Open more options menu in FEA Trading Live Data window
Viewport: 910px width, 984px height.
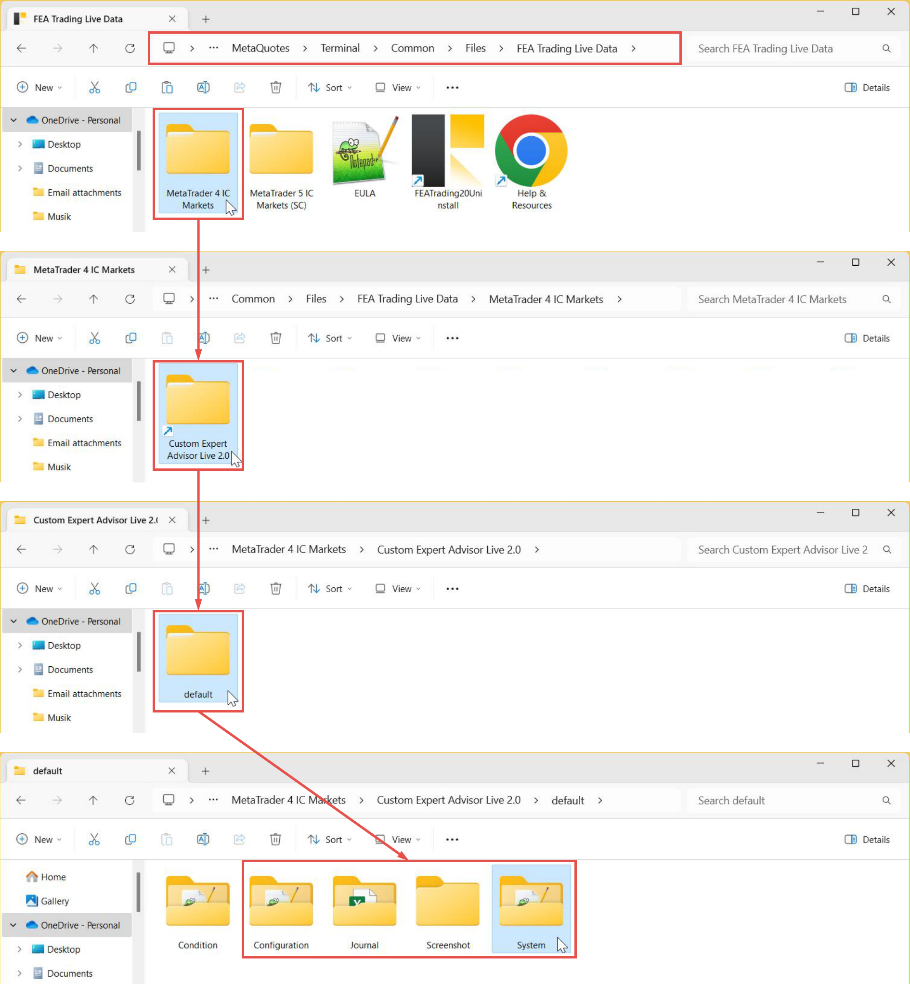(x=452, y=88)
